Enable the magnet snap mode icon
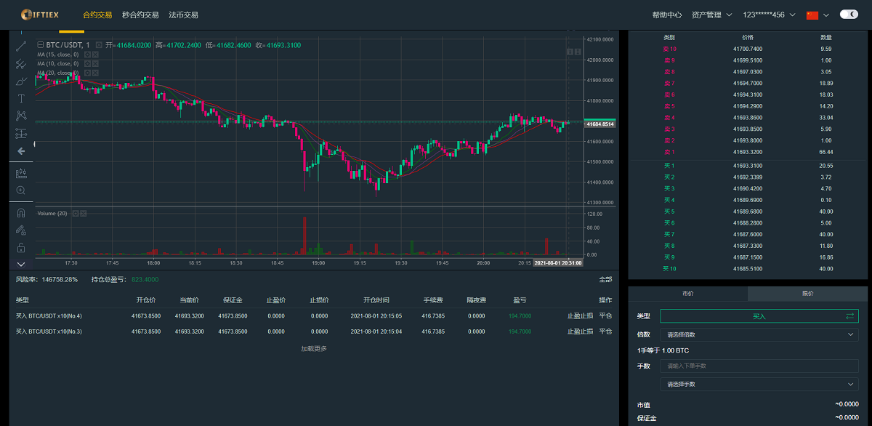 coord(20,213)
